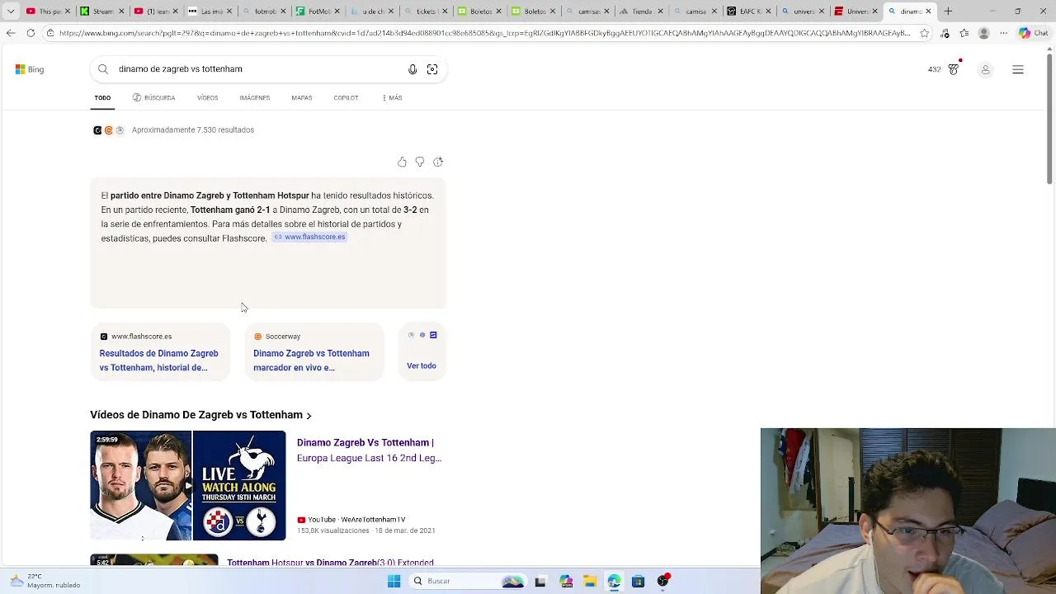
Task: Click Bing search input field
Action: 259,69
